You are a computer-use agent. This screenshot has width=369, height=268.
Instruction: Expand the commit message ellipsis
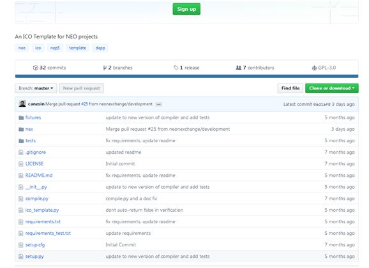pyautogui.click(x=159, y=104)
